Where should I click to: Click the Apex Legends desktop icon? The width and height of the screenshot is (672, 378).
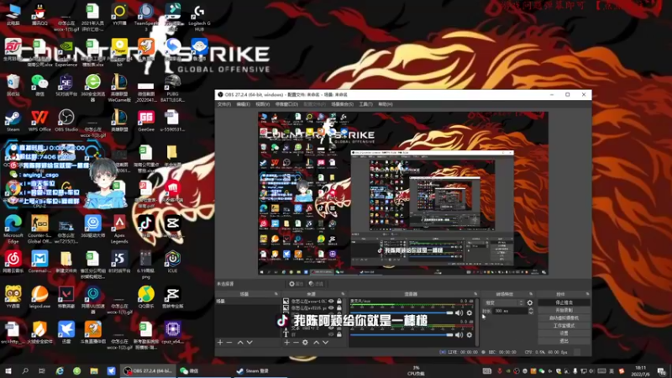[119, 229]
